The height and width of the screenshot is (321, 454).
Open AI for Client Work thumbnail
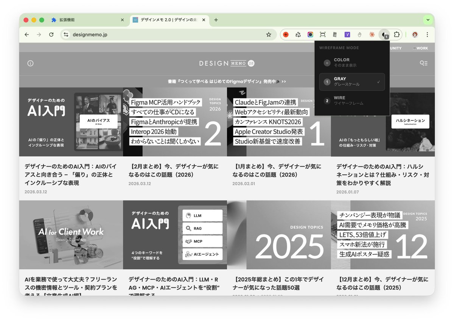(71, 235)
